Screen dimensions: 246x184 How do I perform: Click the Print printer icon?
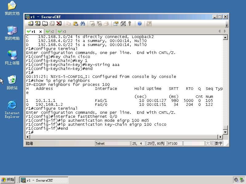tap(106, 24)
